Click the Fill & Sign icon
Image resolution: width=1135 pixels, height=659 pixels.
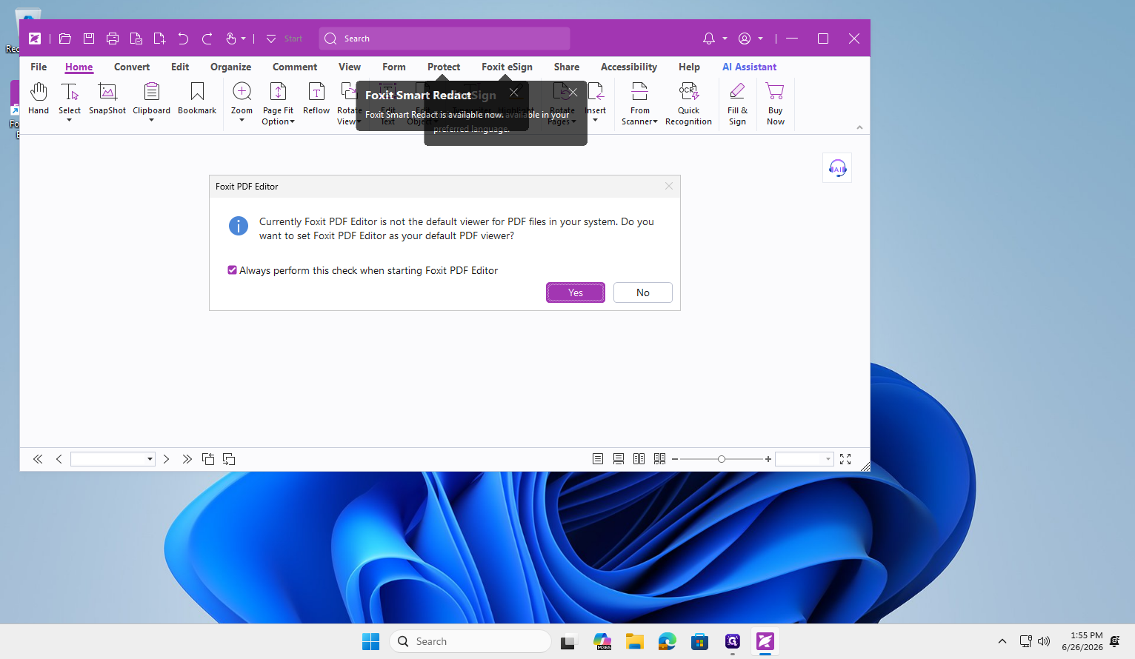tap(737, 104)
